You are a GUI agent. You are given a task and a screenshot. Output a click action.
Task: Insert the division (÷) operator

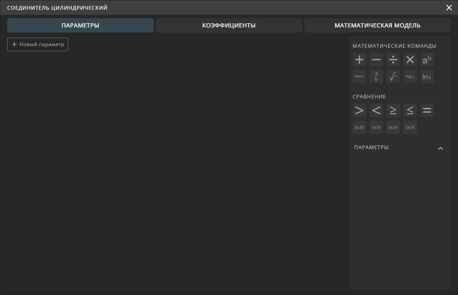393,60
